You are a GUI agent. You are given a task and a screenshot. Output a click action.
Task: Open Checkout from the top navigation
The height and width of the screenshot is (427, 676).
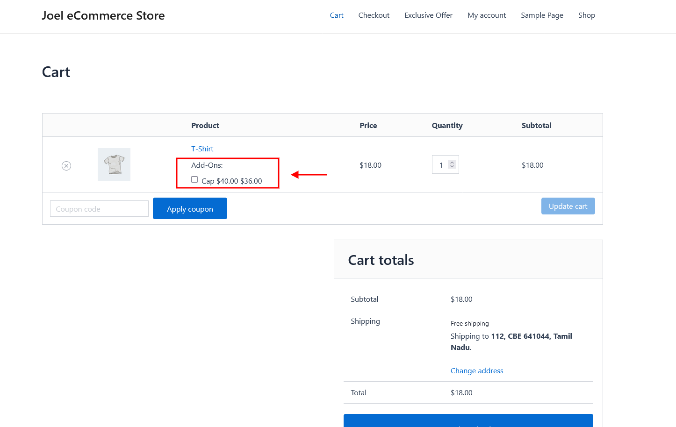coord(374,15)
